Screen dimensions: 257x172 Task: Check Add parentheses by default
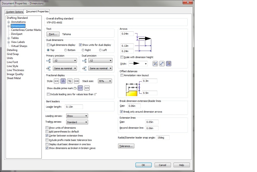(47, 131)
